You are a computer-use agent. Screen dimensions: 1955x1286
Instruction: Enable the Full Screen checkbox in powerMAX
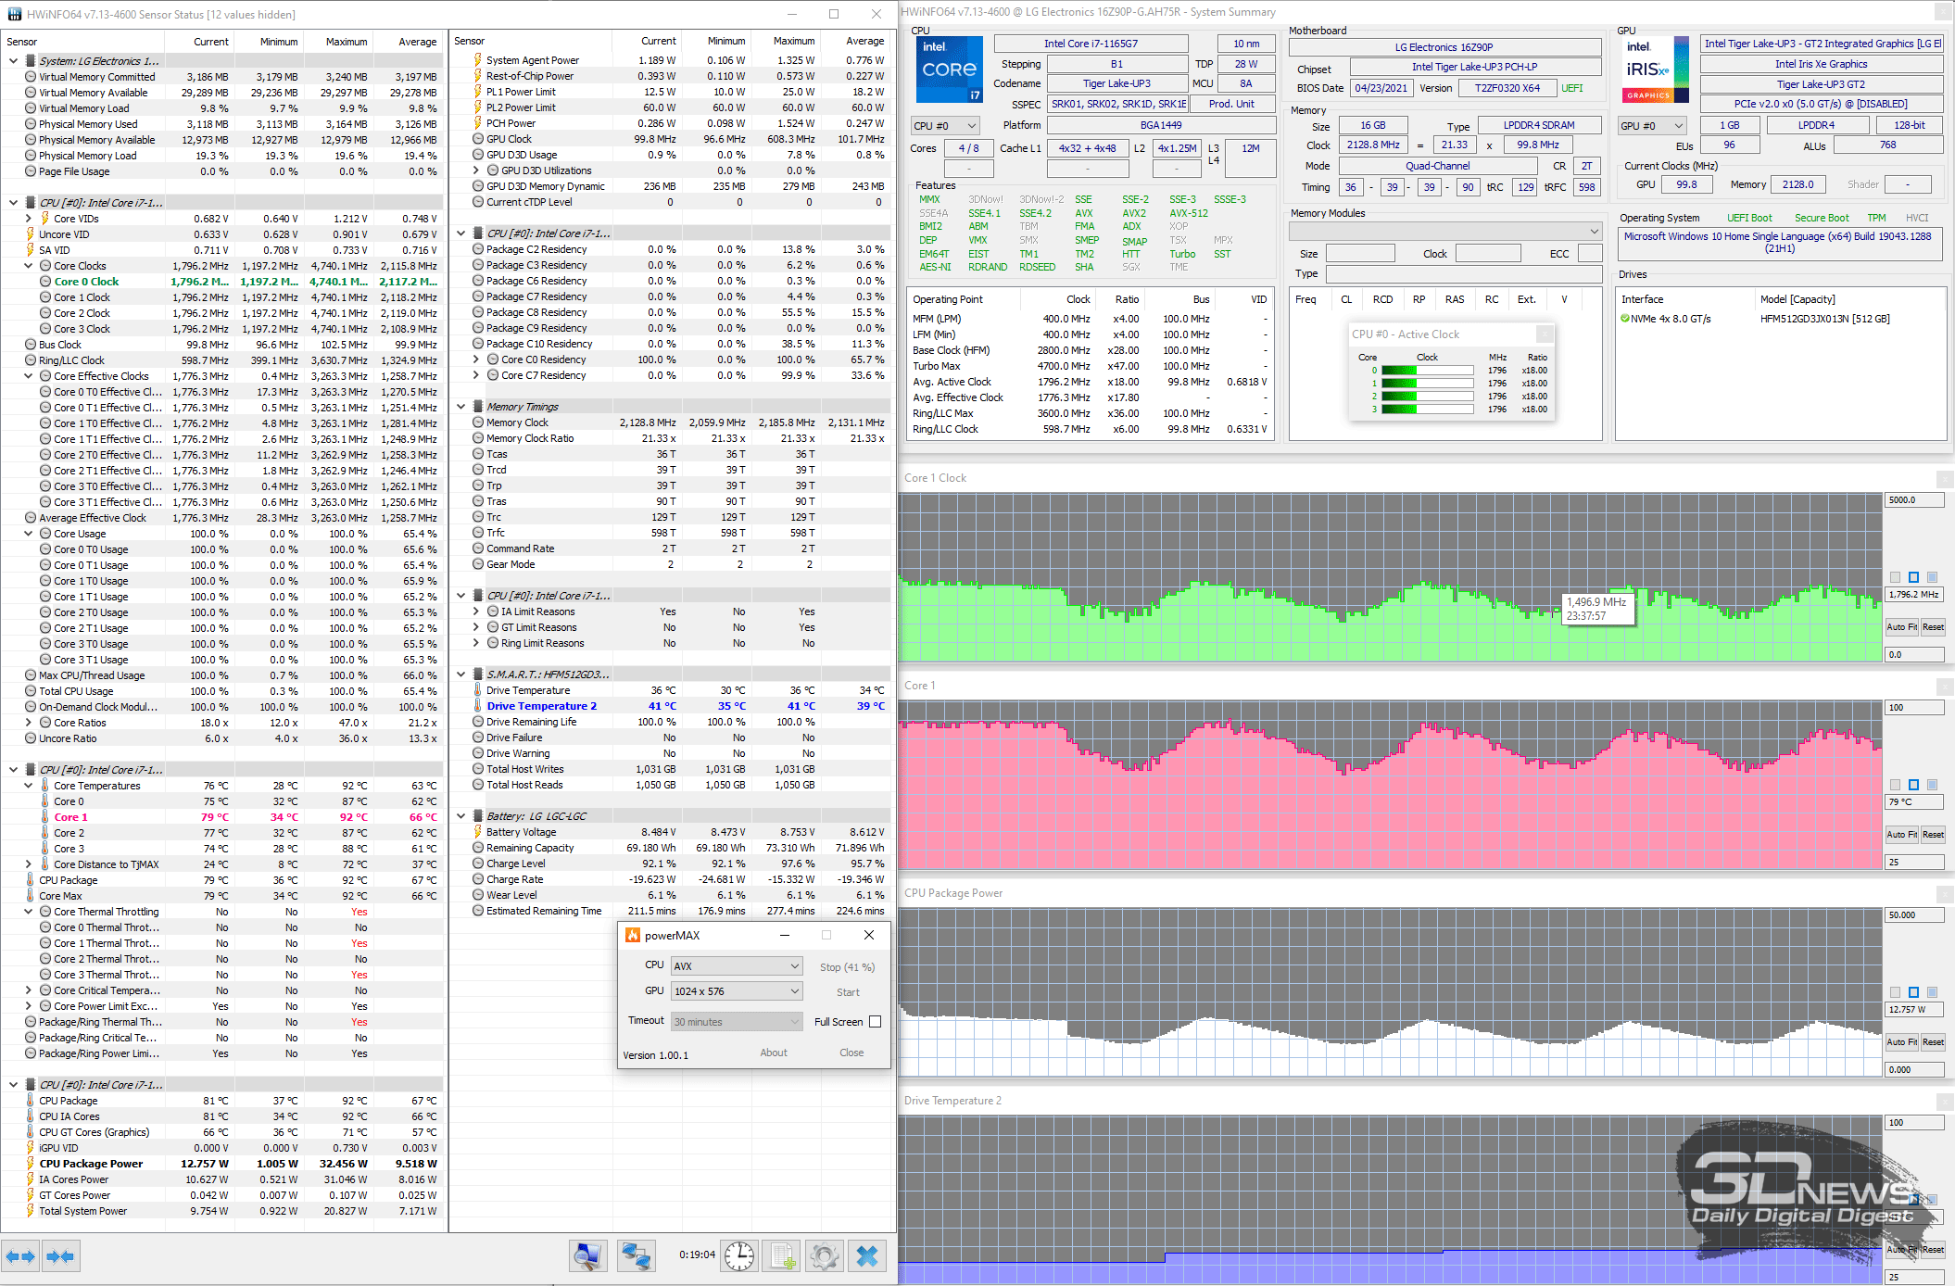pos(875,1022)
